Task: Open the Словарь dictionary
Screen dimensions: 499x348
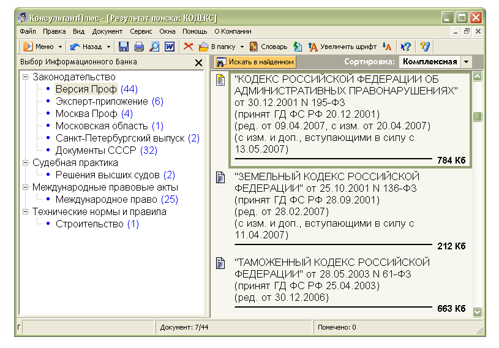Action: tap(268, 47)
